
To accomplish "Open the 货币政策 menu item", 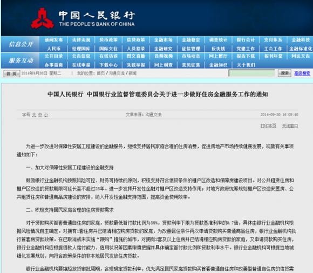I will pyautogui.click(x=108, y=40).
